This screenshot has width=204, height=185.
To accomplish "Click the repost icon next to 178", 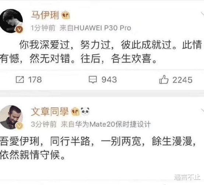I will tap(20, 80).
